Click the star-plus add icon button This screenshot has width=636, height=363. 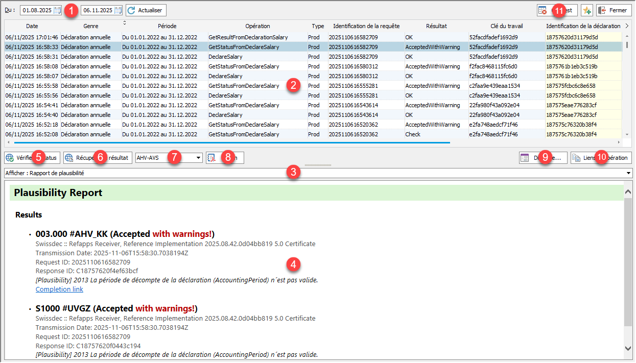(x=586, y=10)
